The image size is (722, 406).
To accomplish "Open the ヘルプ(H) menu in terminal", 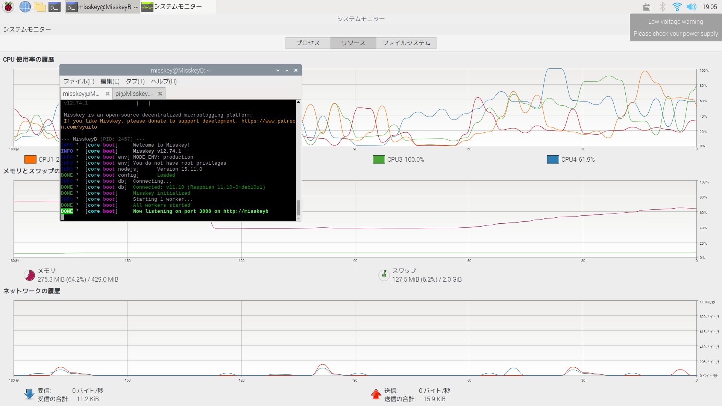I will pyautogui.click(x=164, y=81).
